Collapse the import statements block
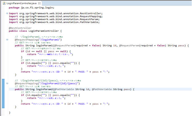 click(x=7, y=13)
